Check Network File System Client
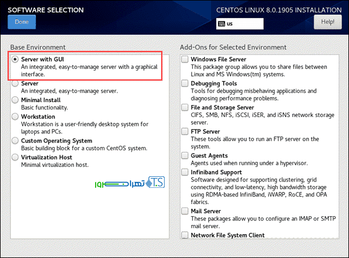The width and height of the screenshot is (349, 258). click(x=184, y=235)
